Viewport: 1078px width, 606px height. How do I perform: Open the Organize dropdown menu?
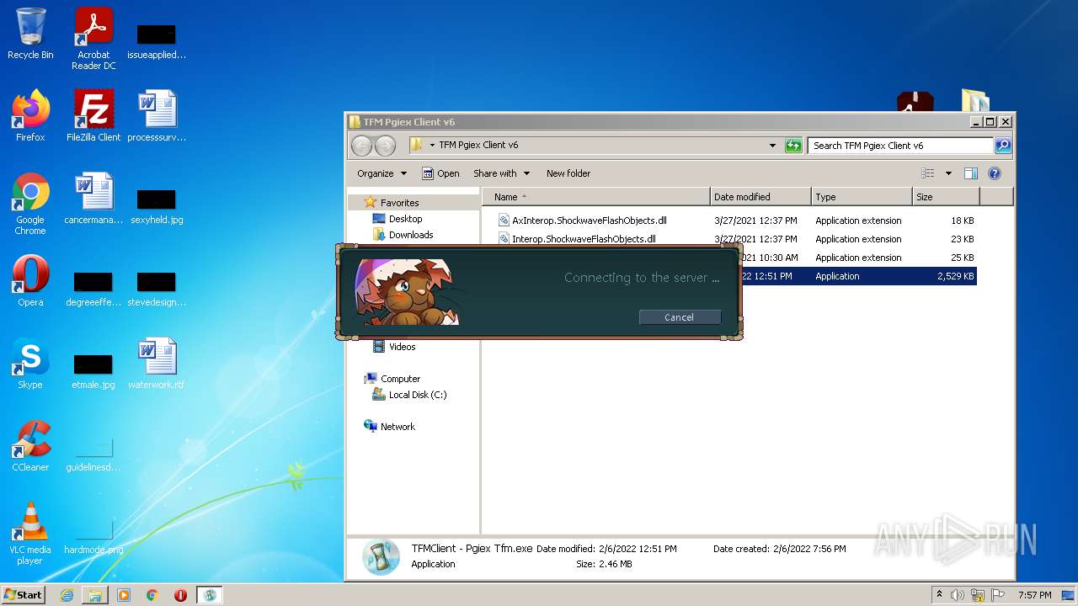382,173
